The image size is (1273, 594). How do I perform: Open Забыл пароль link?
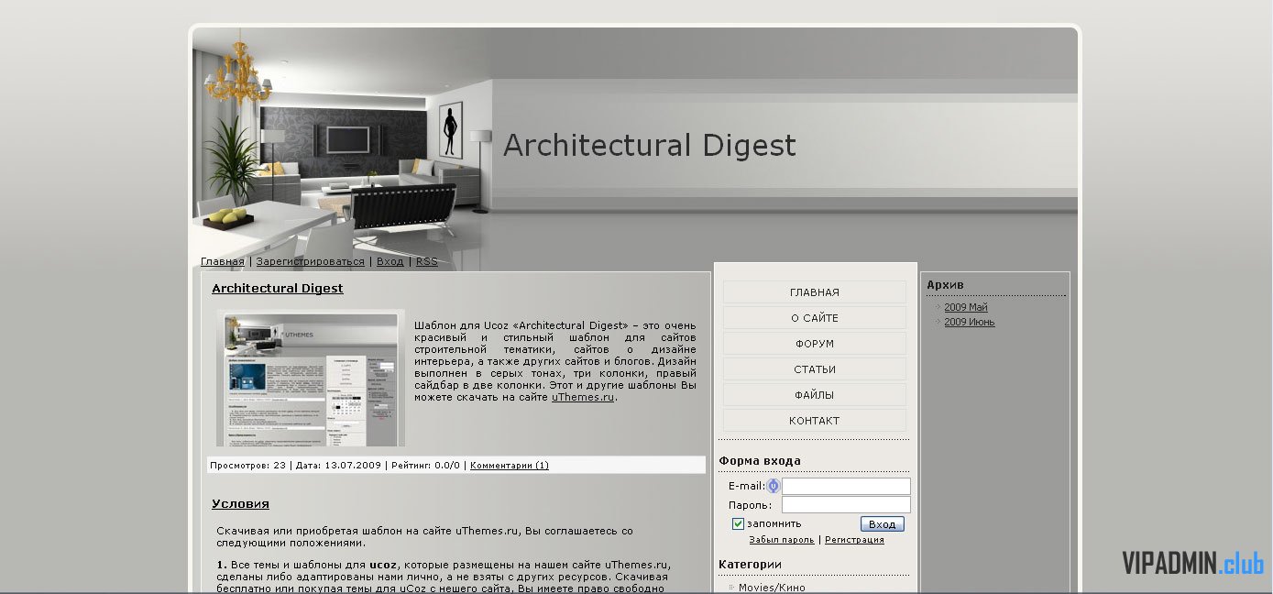click(x=782, y=540)
